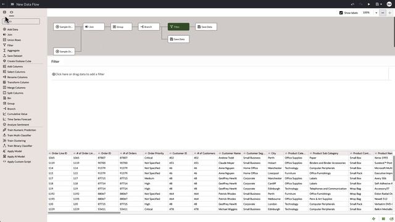Viewport: 395px width, 222px height.
Task: Toggle the Show labels checkbox
Action: [x=341, y=12]
